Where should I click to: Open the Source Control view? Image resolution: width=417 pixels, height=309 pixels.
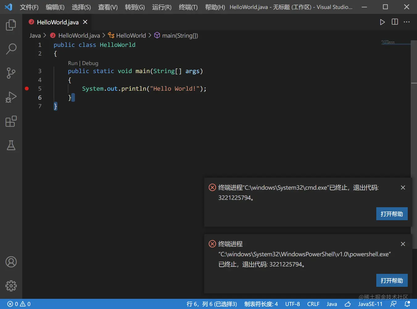(x=11, y=73)
